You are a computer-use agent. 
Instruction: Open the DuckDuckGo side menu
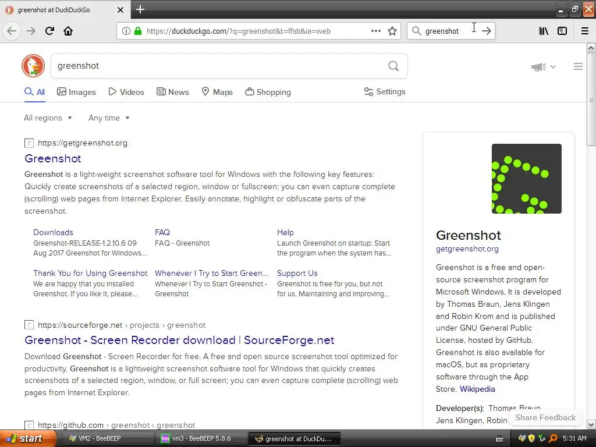pyautogui.click(x=578, y=66)
